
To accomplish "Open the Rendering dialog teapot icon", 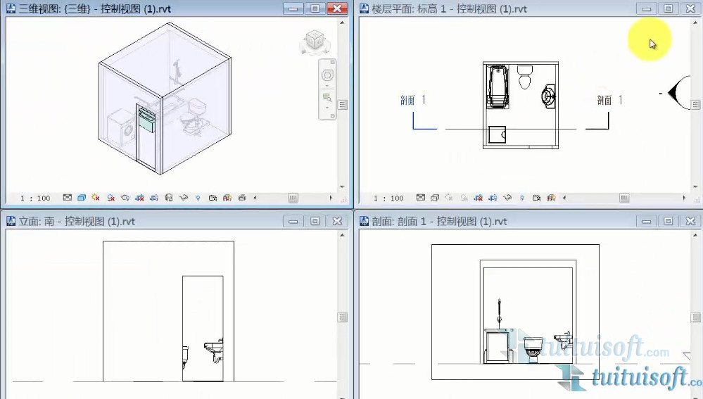I will click(x=125, y=197).
